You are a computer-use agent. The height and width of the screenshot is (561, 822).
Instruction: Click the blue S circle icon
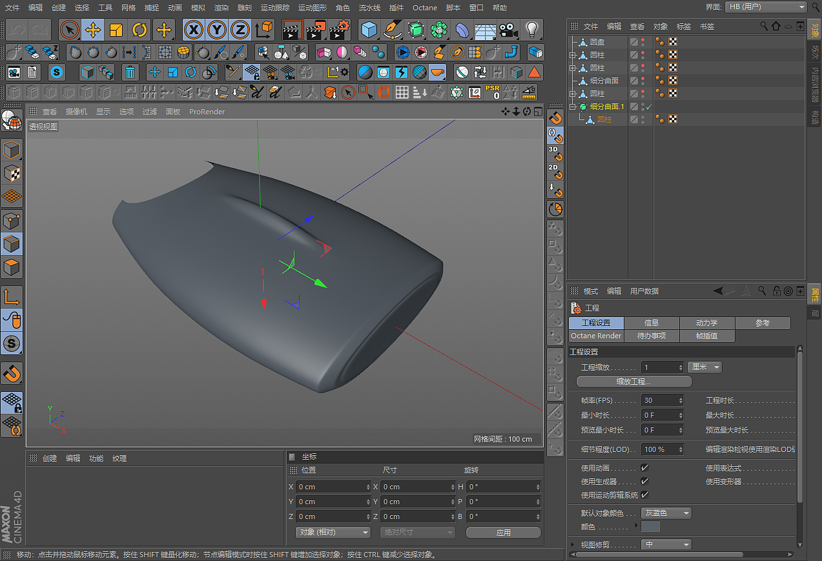point(57,72)
